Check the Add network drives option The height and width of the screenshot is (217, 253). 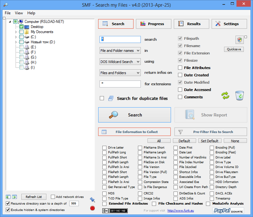tap(53, 197)
